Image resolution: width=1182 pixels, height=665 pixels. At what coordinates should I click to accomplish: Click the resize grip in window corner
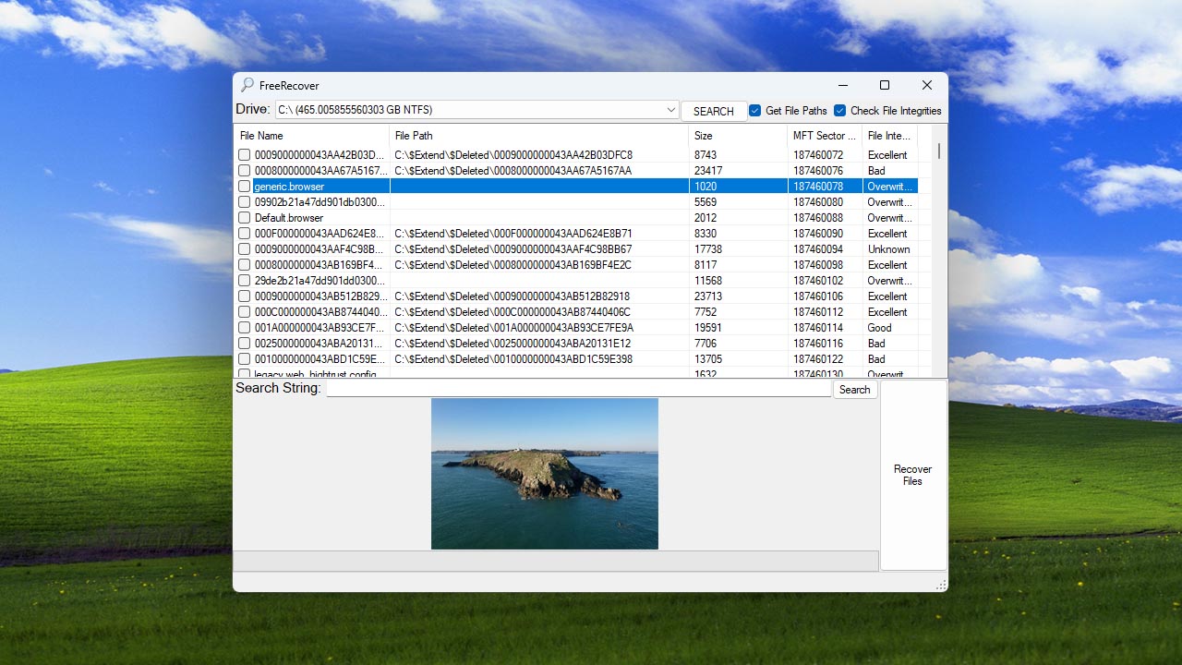(941, 585)
